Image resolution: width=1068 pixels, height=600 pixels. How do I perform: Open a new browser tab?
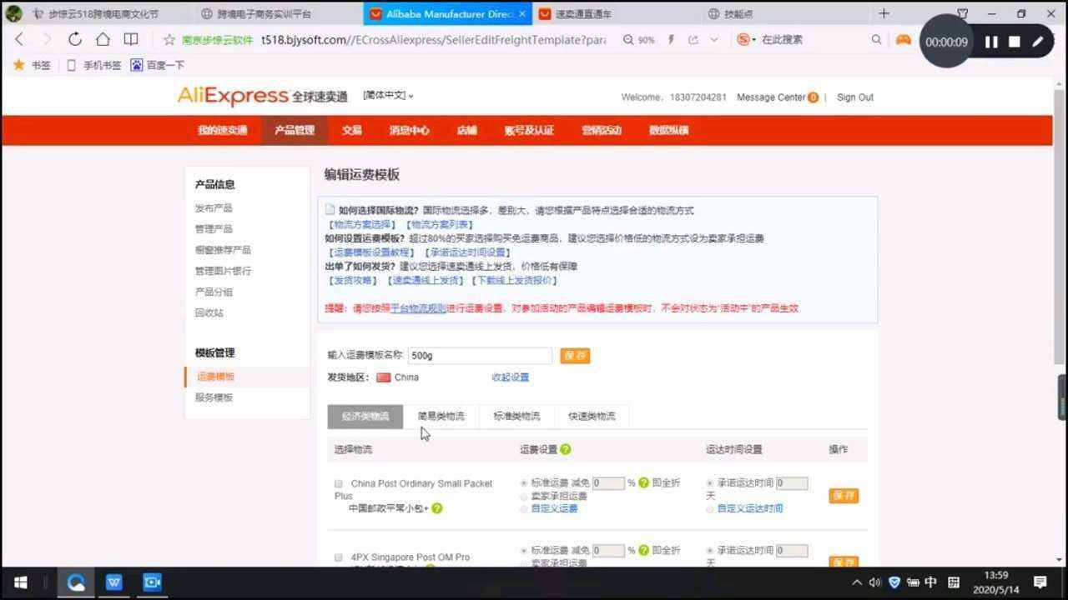[884, 13]
